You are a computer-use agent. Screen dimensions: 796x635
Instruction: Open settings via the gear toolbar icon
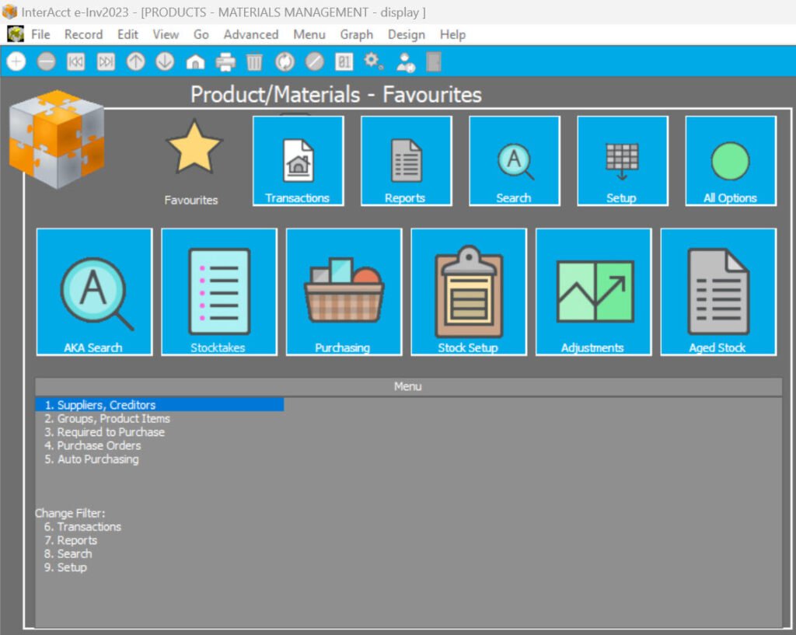point(373,61)
